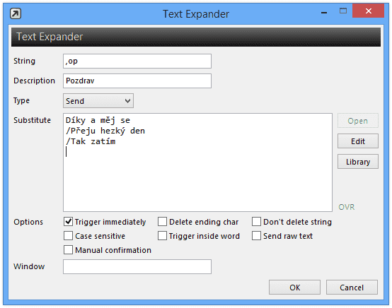Close the Text Expander dialog
The height and width of the screenshot is (308, 392).
(368, 11)
